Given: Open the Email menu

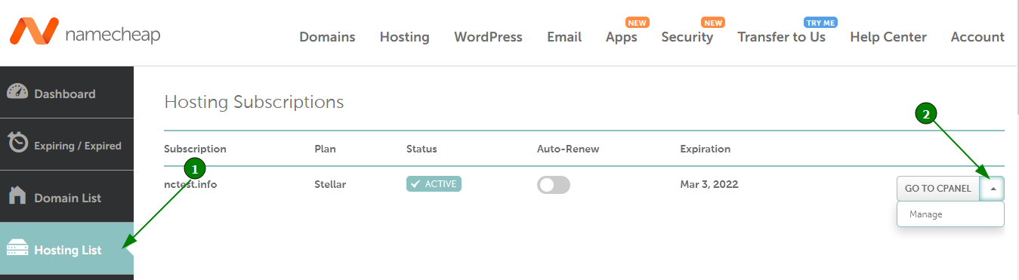Looking at the screenshot, I should click(x=564, y=37).
